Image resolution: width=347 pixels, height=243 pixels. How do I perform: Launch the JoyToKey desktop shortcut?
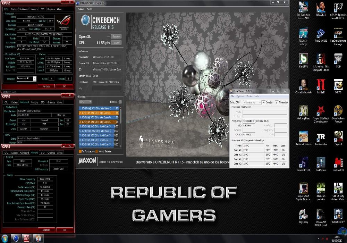pos(303,216)
